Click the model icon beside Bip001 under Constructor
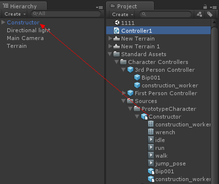Image resolution: width=219 pixels, height=184 pixels. (x=151, y=171)
